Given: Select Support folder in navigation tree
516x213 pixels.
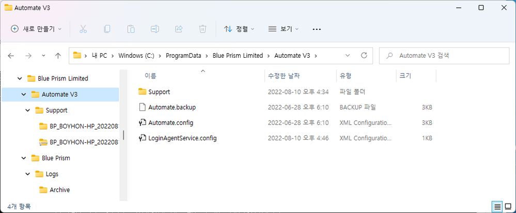Looking at the screenshot, I should pyautogui.click(x=57, y=110).
